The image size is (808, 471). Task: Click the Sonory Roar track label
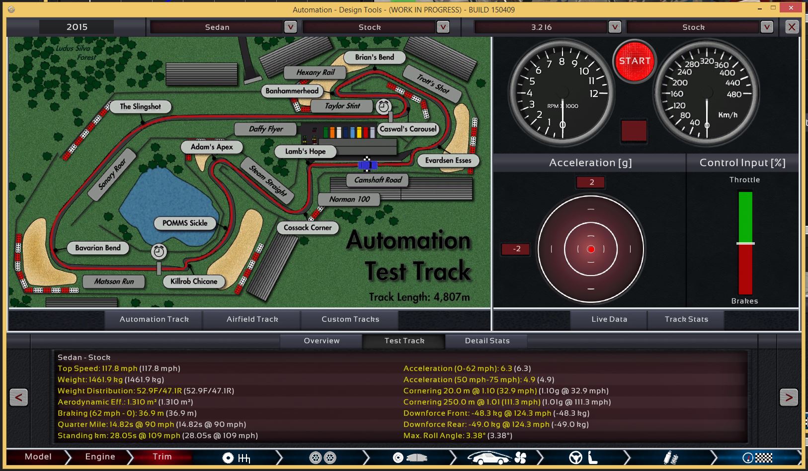click(x=112, y=175)
